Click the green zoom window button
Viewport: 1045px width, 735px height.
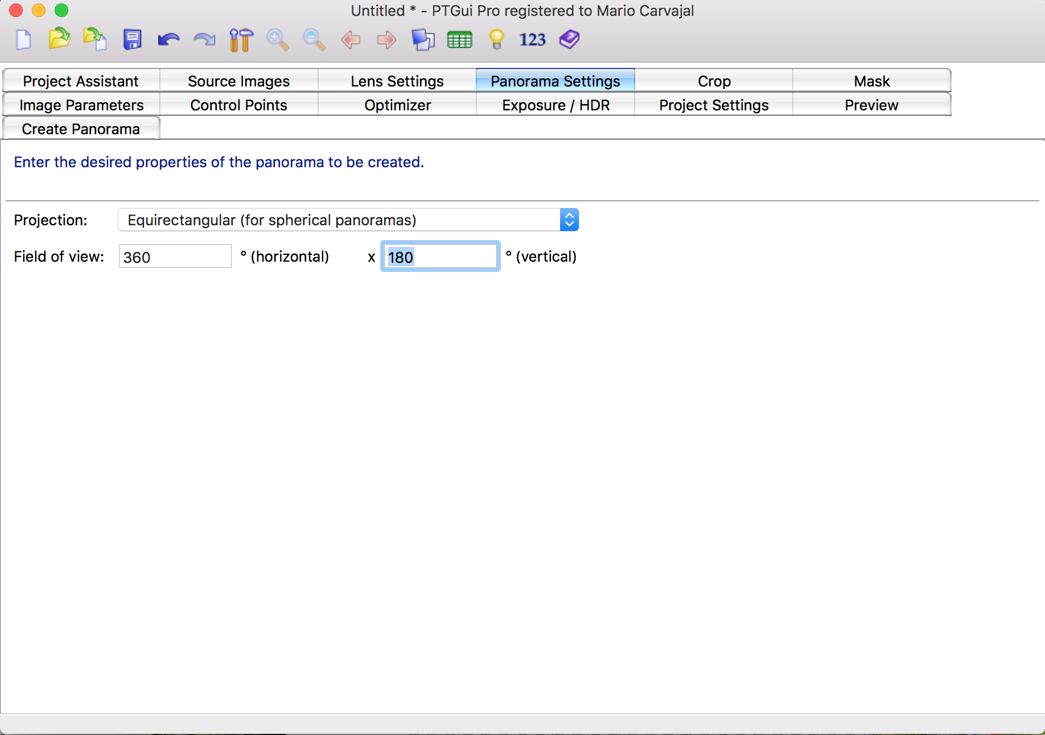61,10
